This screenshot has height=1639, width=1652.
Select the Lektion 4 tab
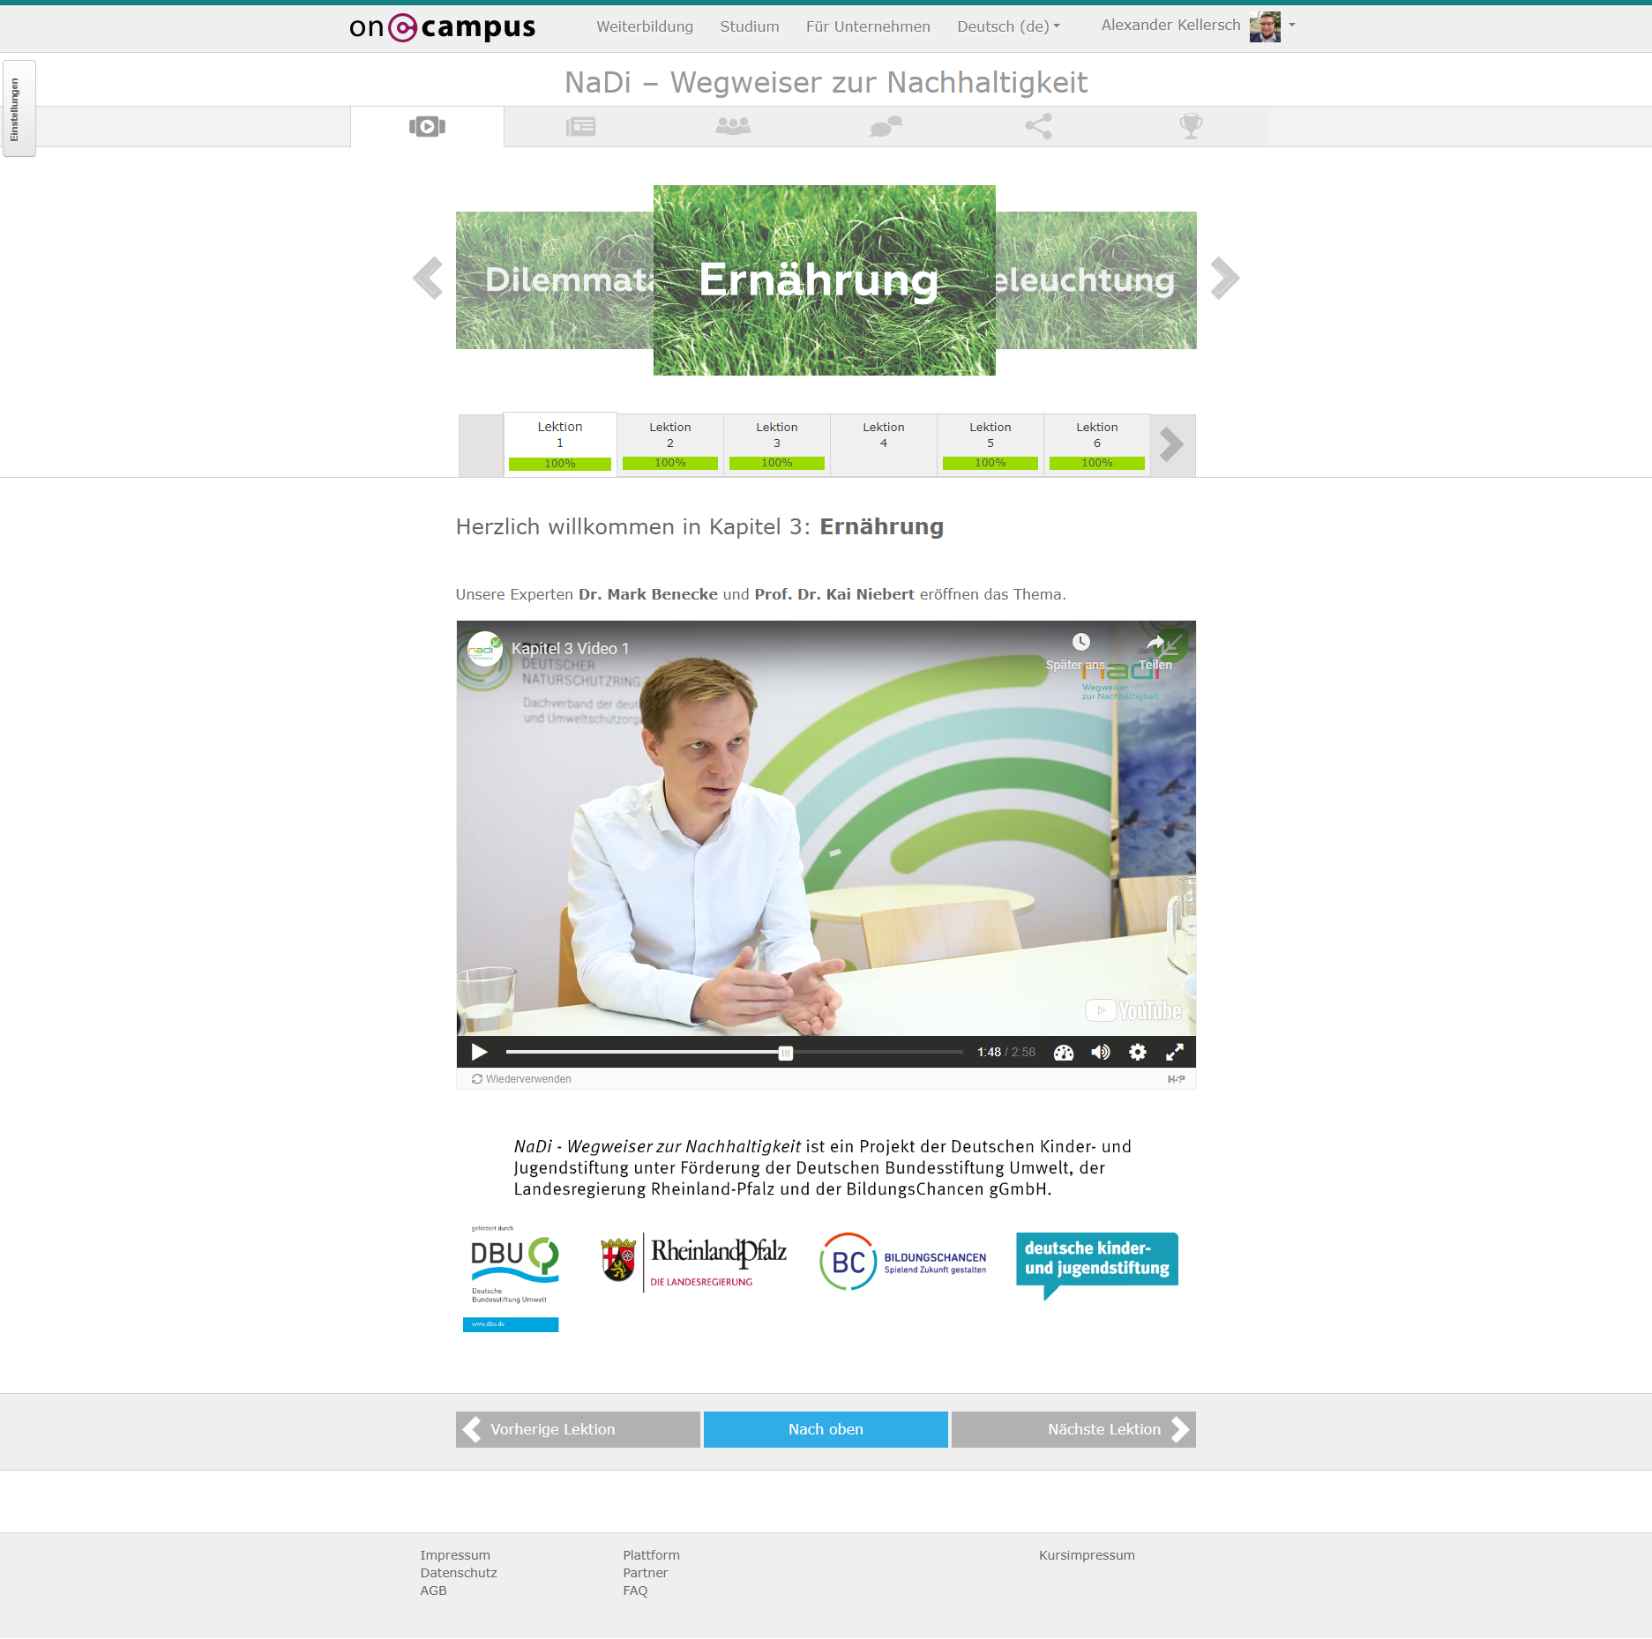click(x=883, y=444)
